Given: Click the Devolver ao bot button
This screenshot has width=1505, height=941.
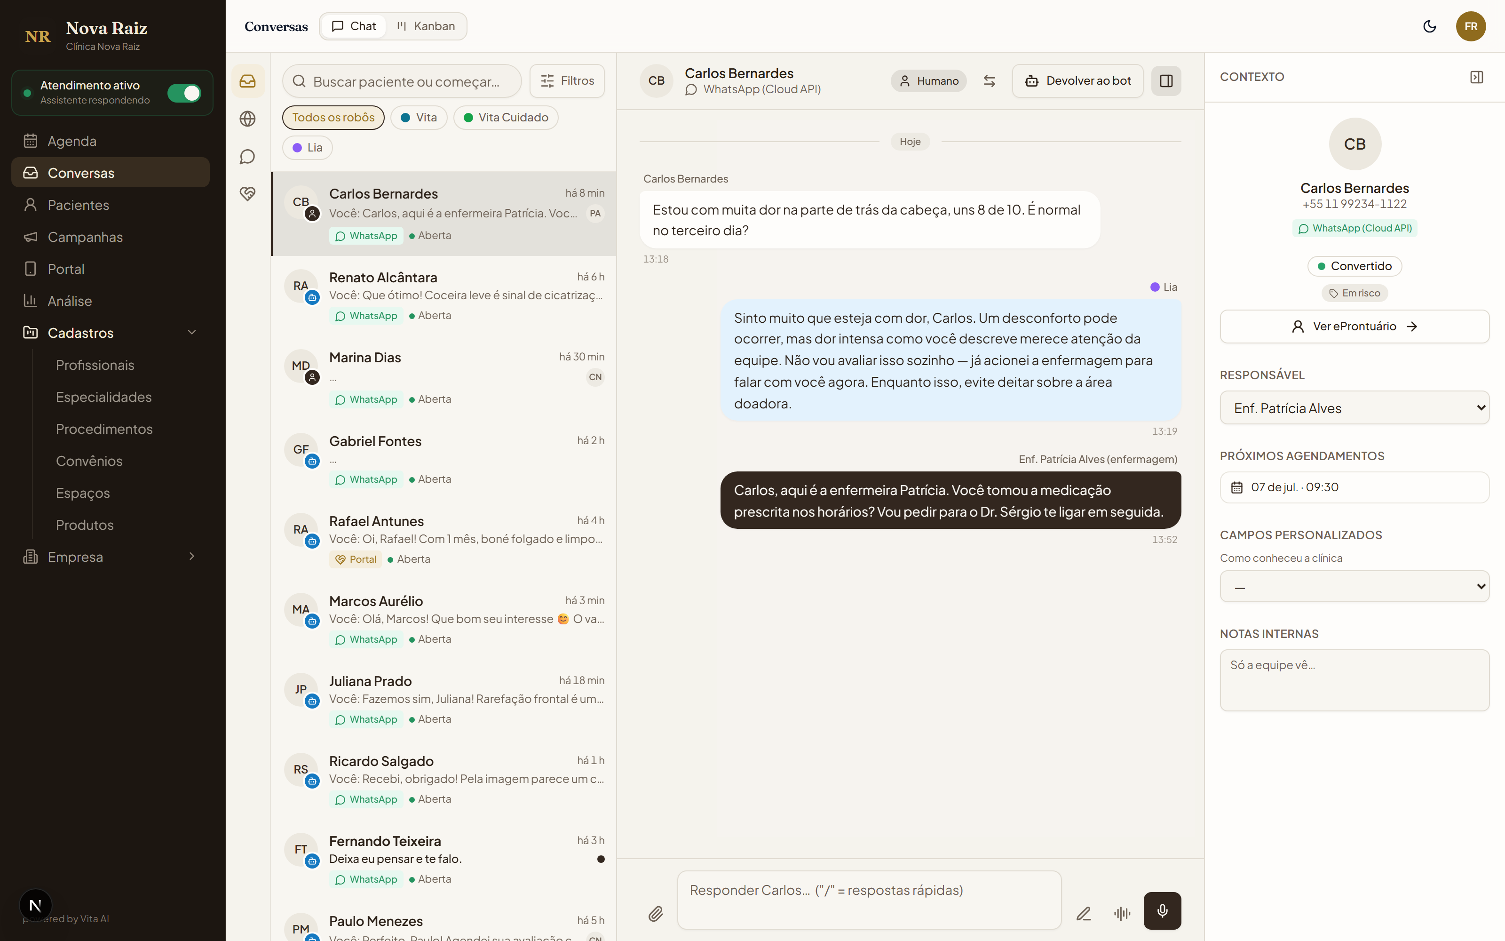Looking at the screenshot, I should coord(1077,81).
